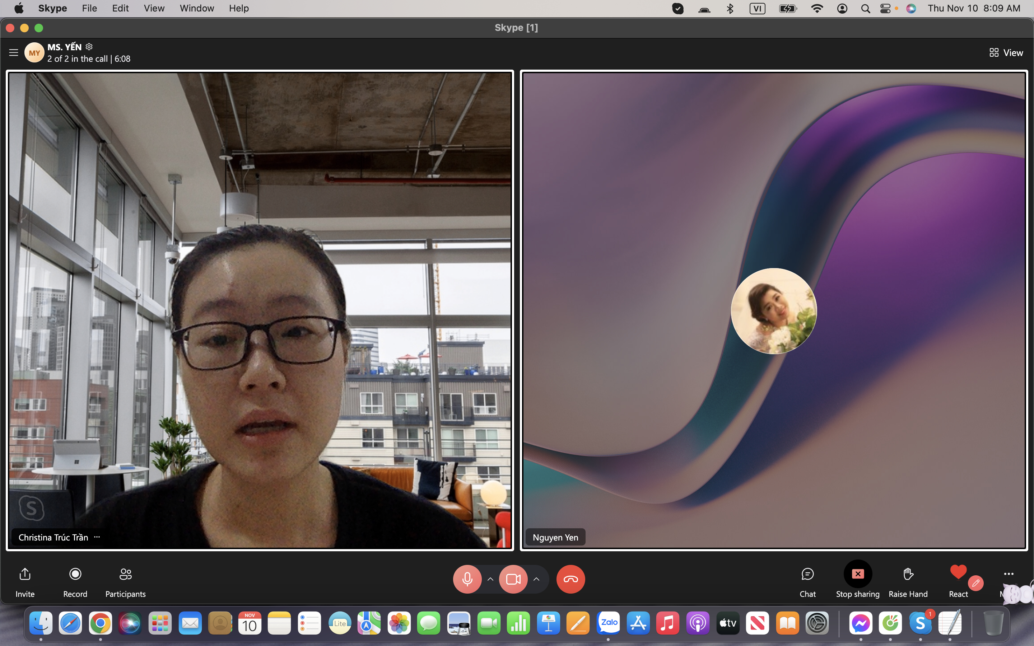Open options next to Christina Trúc Trần
Image resolution: width=1034 pixels, height=646 pixels.
tap(97, 537)
